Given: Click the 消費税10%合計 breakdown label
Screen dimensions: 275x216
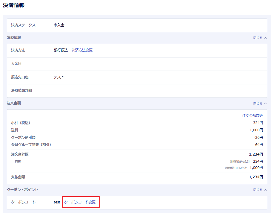Looking at the screenshot, I should [x=236, y=168].
